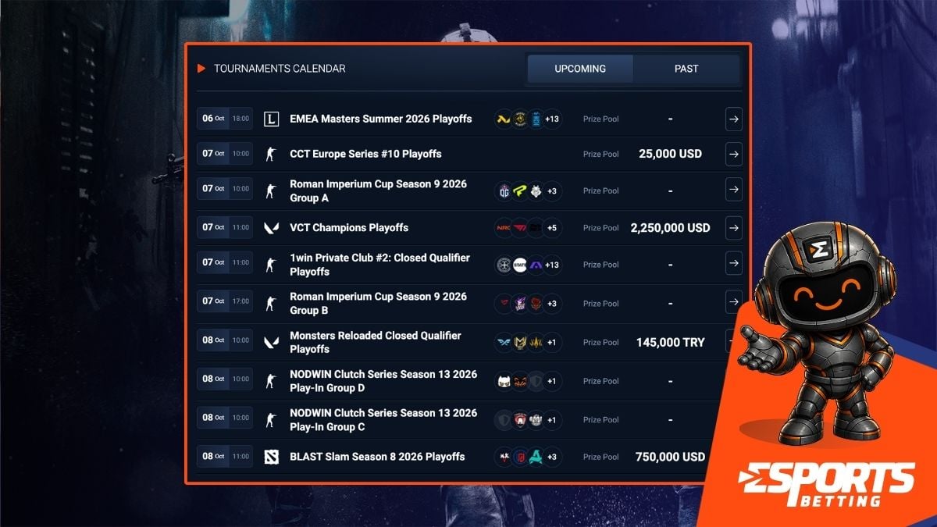Open Monsters Reloaded Closed Qualifier Playoffs title
The image size is (937, 527).
point(376,342)
